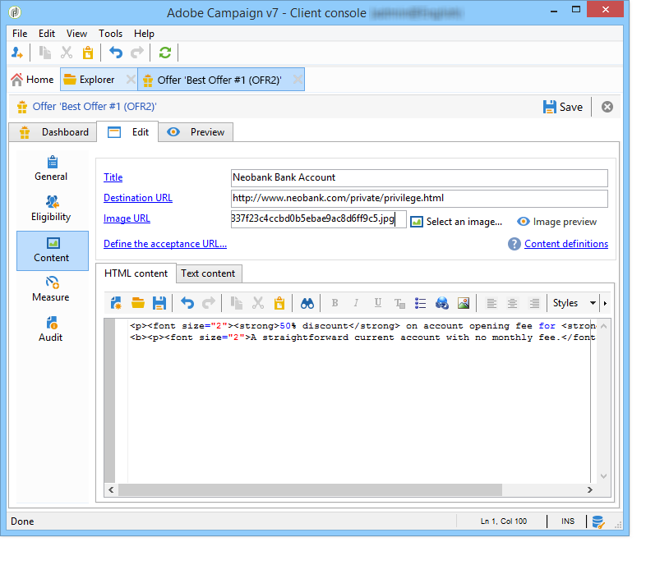Click the INS indicator in status bar

click(x=567, y=521)
